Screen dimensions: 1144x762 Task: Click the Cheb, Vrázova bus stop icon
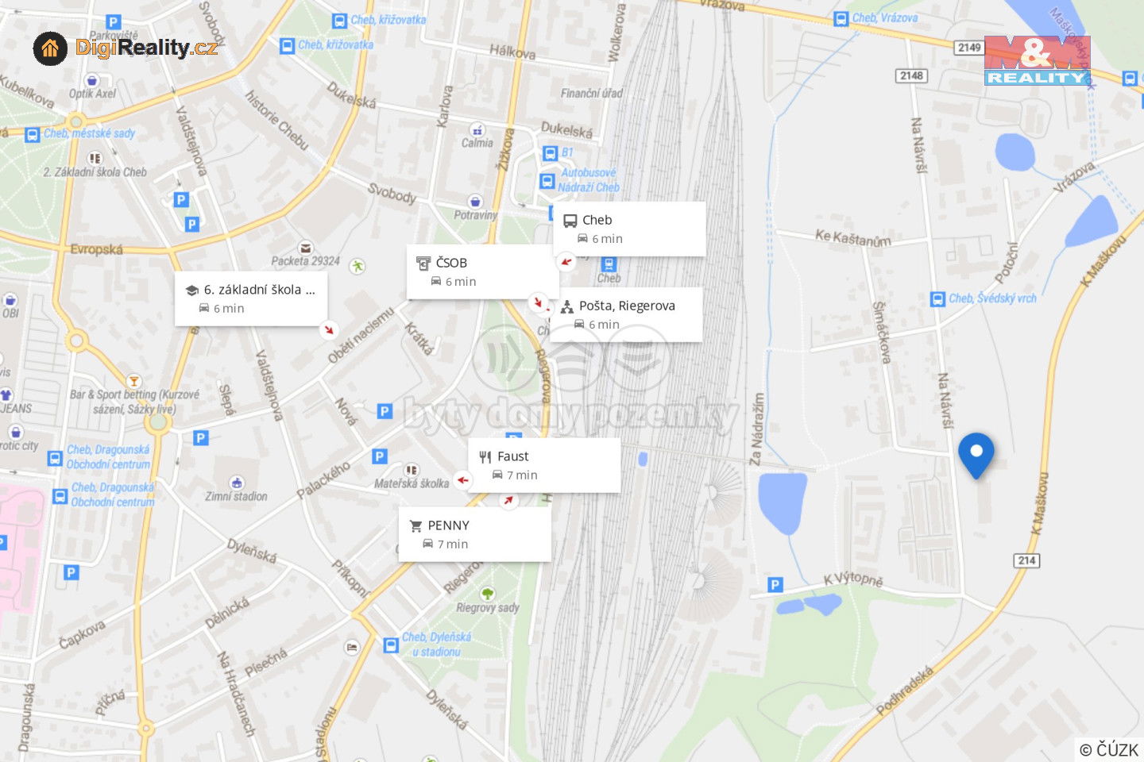coord(841,19)
